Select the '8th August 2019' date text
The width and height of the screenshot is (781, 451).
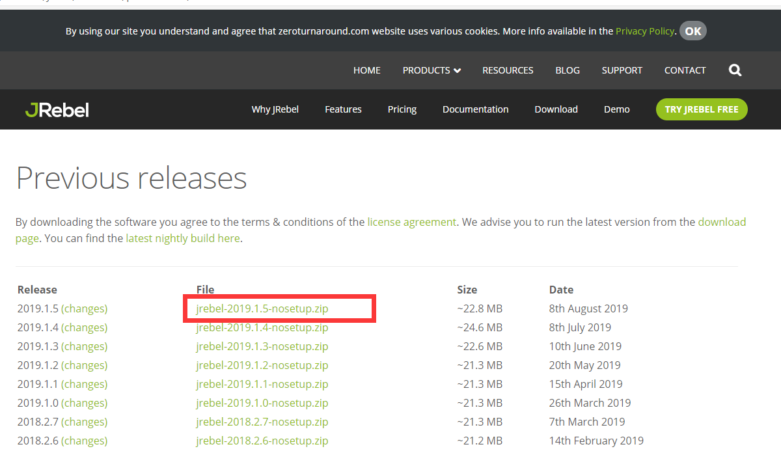pos(588,308)
